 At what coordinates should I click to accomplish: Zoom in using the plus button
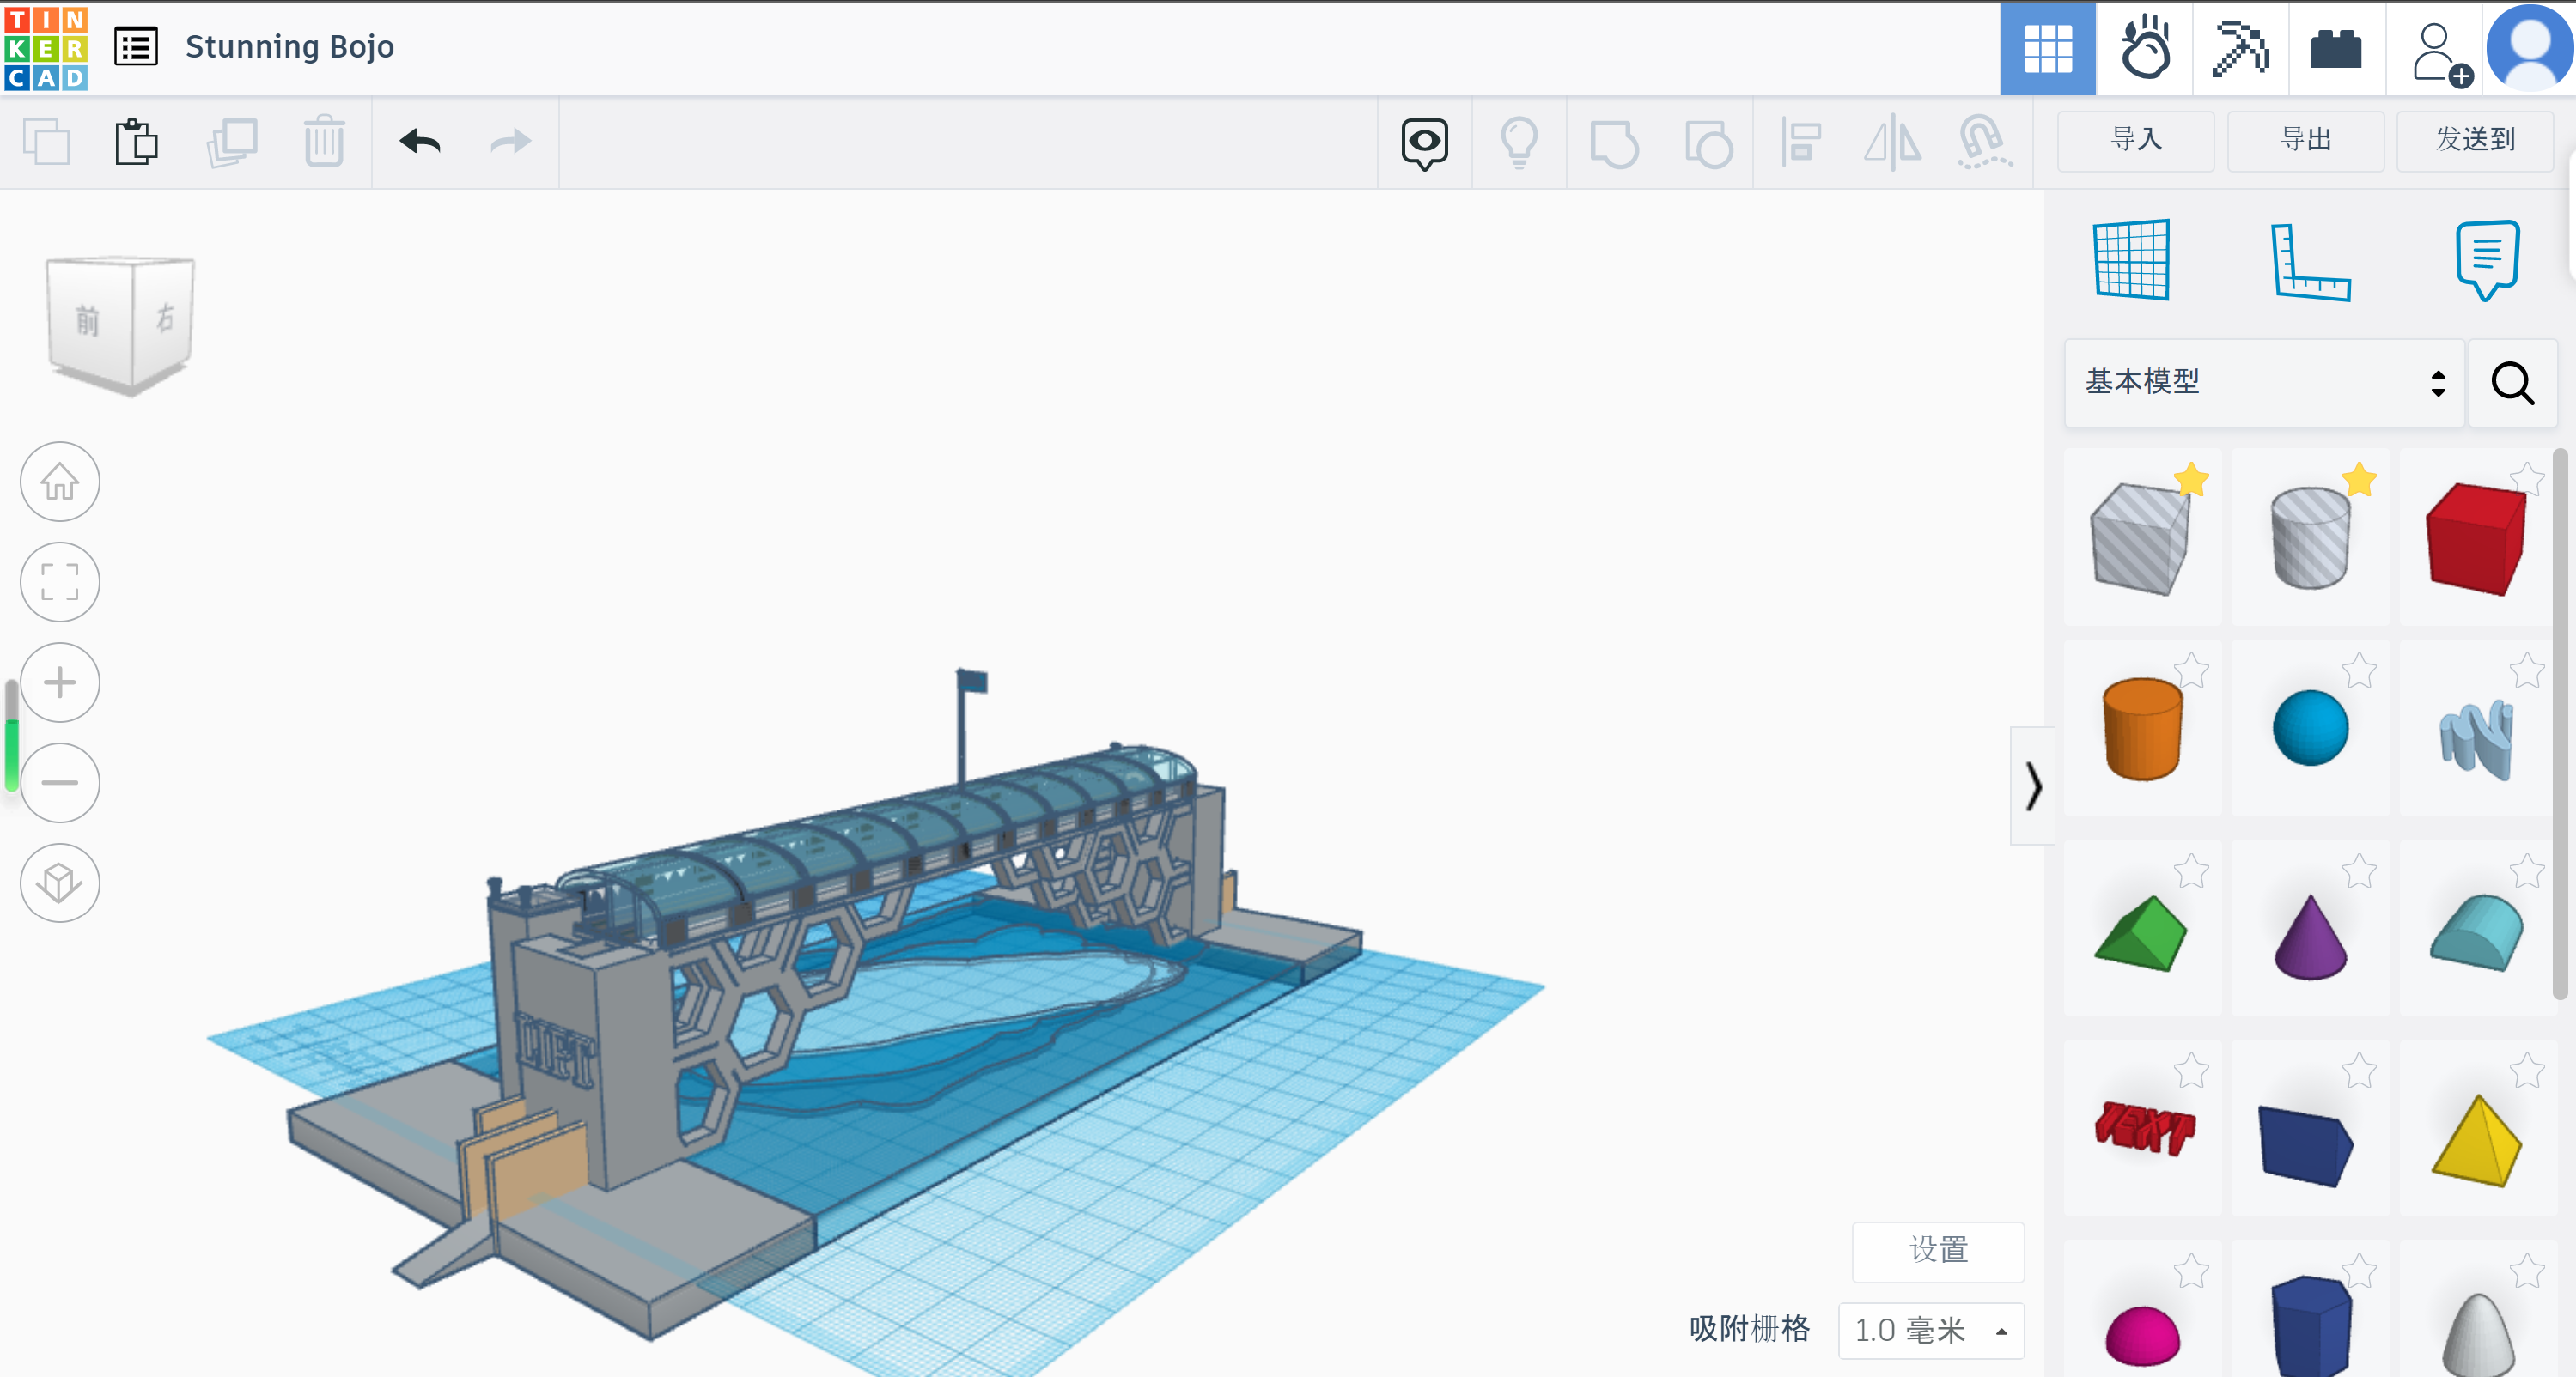(x=60, y=682)
